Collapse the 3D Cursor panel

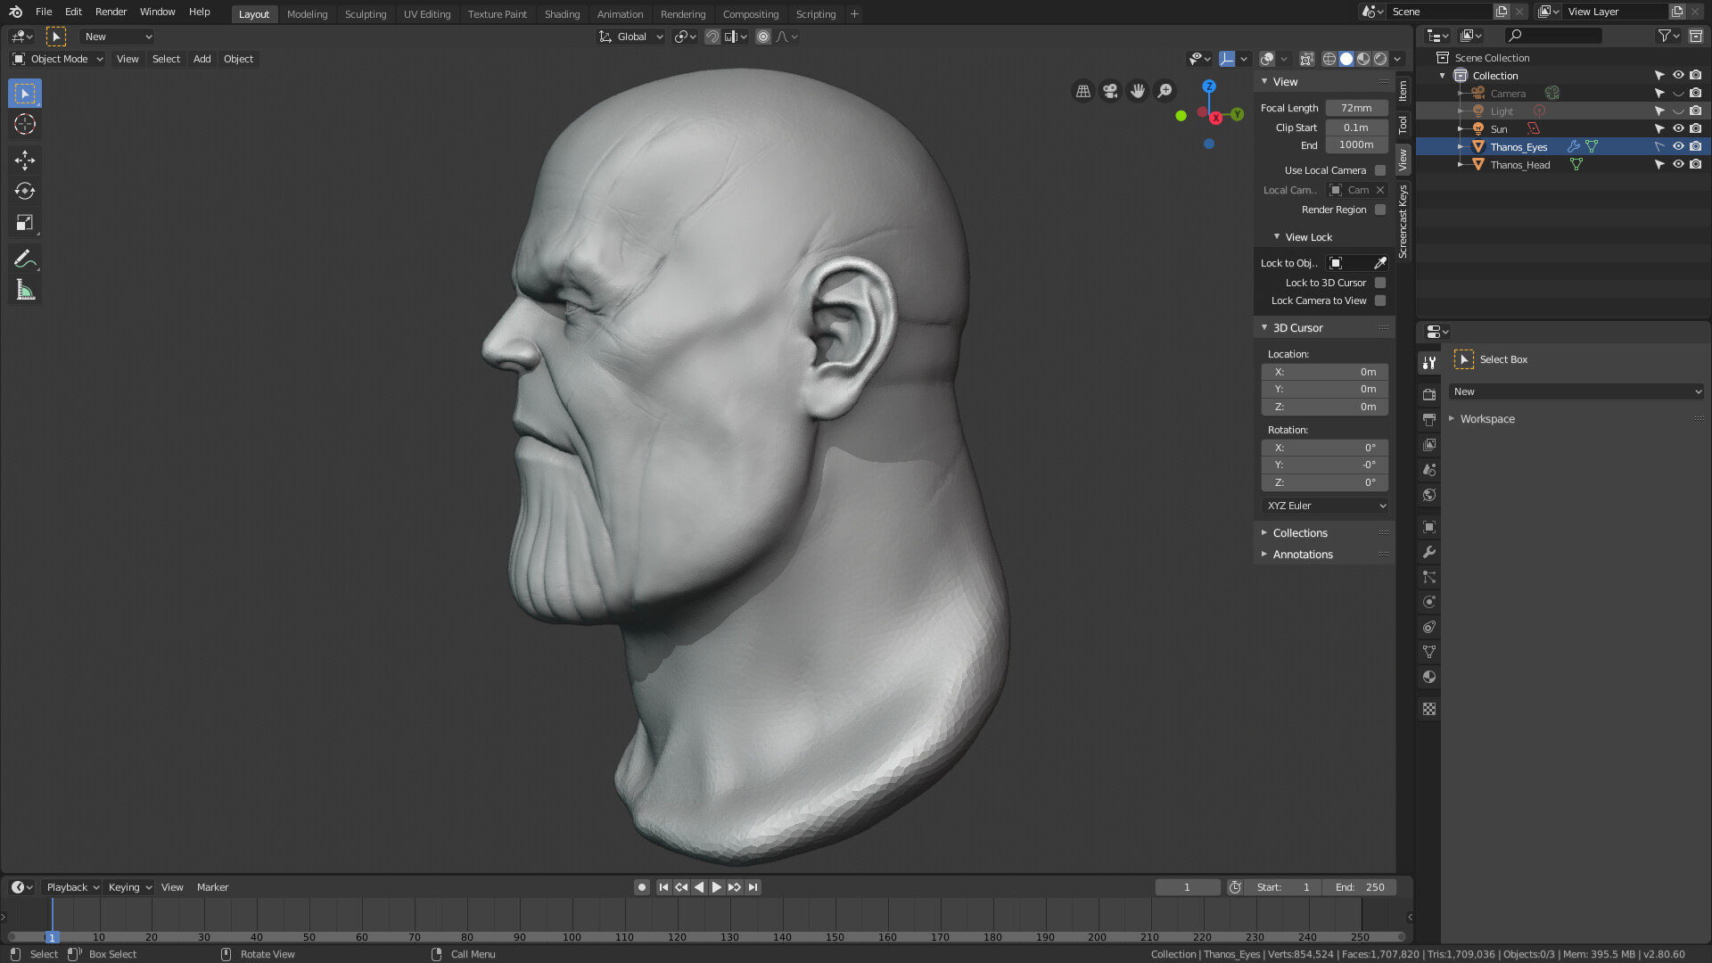pyautogui.click(x=1297, y=328)
